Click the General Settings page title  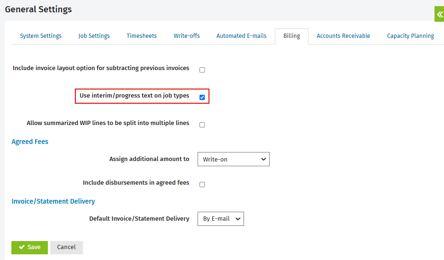38,9
